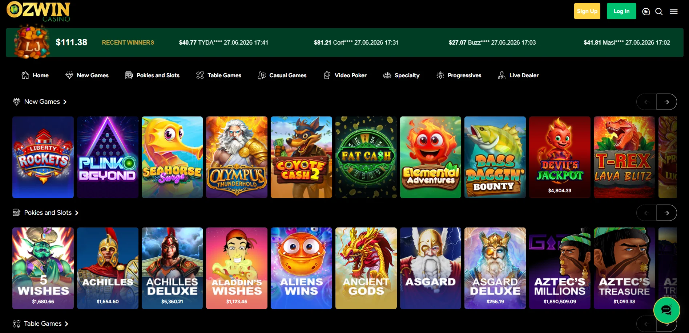Expand New Games section chevron
689x333 pixels.
tap(65, 102)
